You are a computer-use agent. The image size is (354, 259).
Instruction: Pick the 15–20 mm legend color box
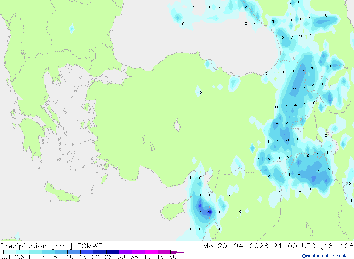(87, 252)
